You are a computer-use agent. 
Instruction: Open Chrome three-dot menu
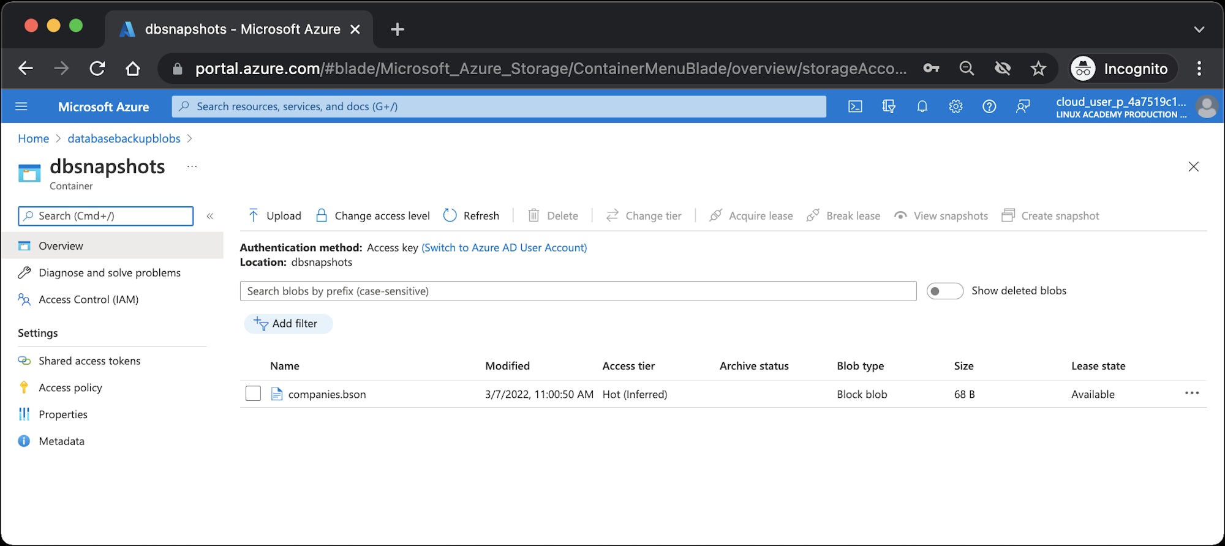coord(1199,69)
